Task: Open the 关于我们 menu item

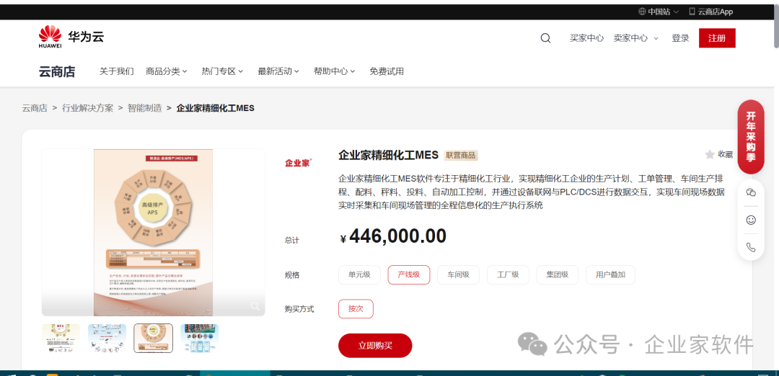Action: [117, 71]
